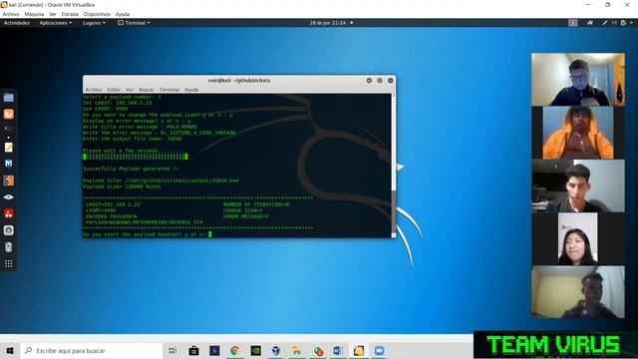Open terminal window Editar menu

point(114,90)
